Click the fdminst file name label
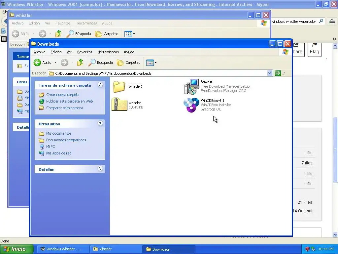This screenshot has width=338, height=254. tap(207, 82)
